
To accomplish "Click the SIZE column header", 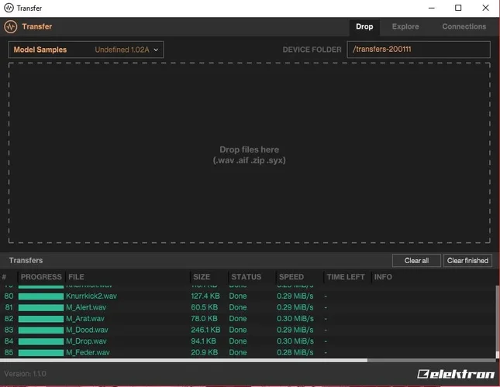I will point(202,277).
